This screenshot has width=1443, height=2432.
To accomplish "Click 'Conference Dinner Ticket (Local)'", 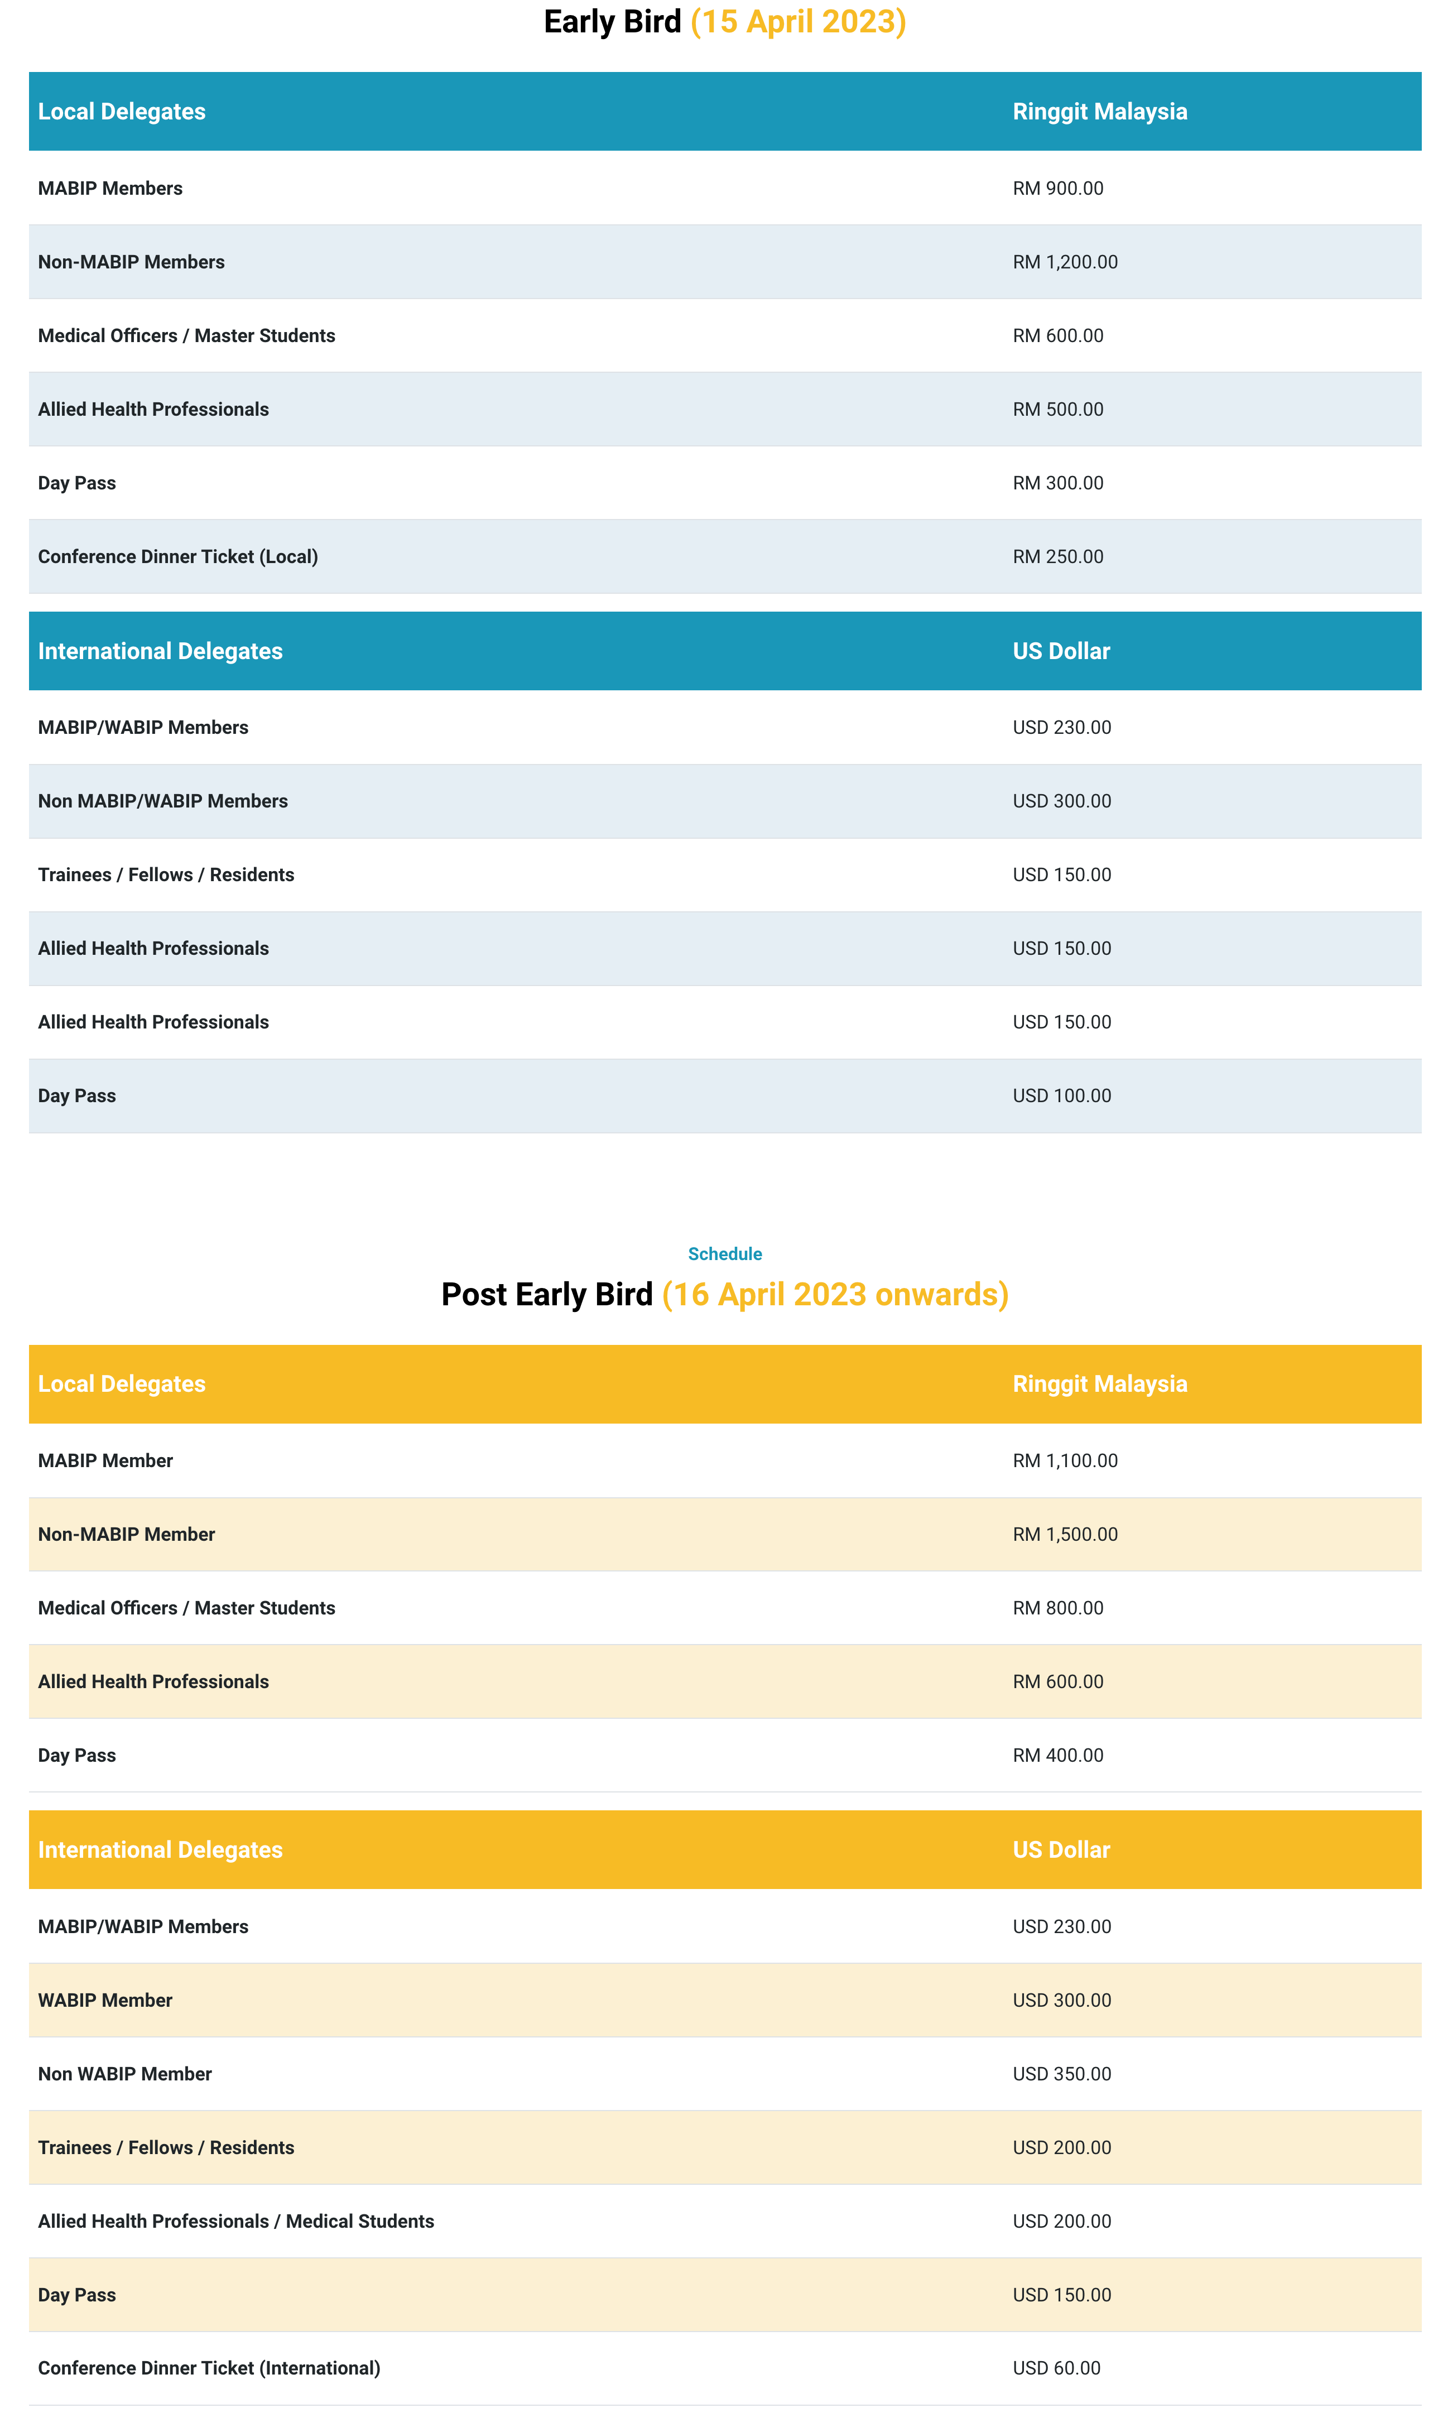I will click(178, 556).
